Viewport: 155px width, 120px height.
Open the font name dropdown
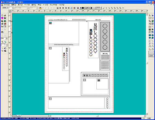(28, 8)
